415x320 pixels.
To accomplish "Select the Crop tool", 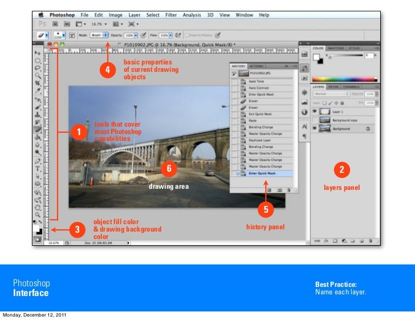I will [x=38, y=83].
